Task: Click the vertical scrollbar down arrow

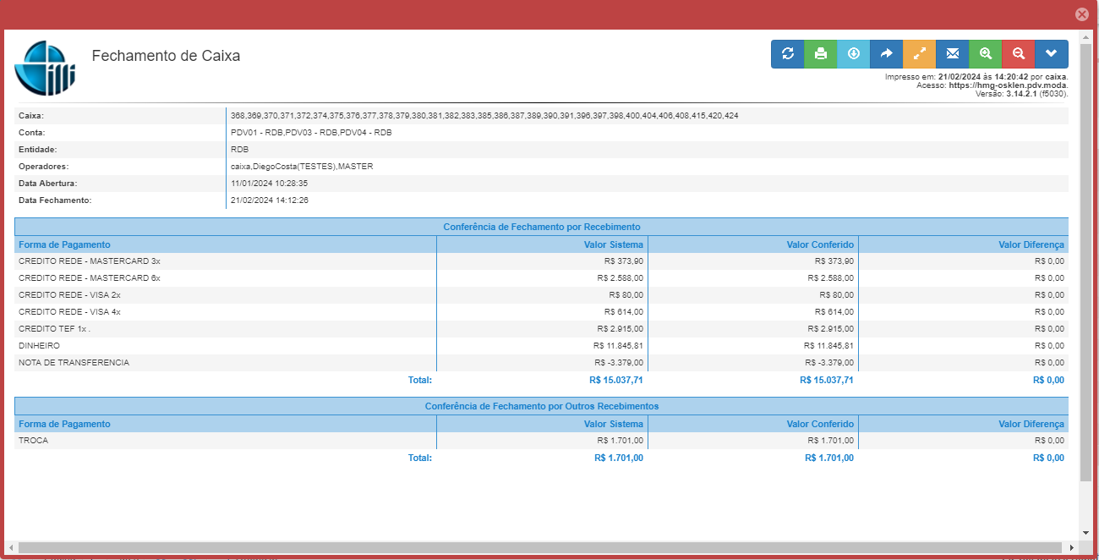Action: click(1086, 533)
